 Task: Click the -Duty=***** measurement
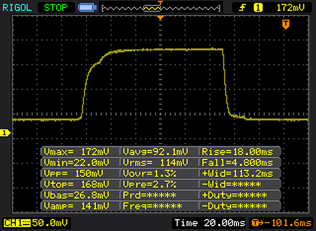pos(234,206)
